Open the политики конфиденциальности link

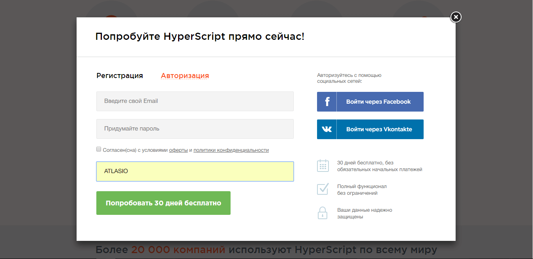(x=231, y=150)
